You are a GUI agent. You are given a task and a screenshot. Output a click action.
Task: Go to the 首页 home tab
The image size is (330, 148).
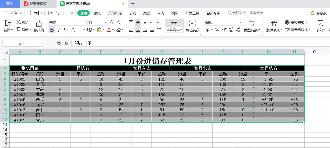click(x=10, y=4)
